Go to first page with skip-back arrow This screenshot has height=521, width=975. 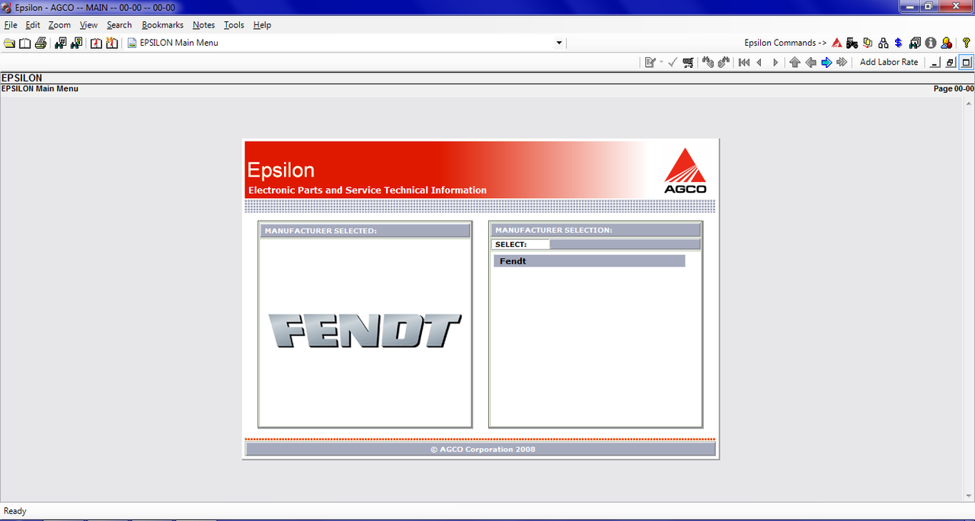tap(744, 62)
